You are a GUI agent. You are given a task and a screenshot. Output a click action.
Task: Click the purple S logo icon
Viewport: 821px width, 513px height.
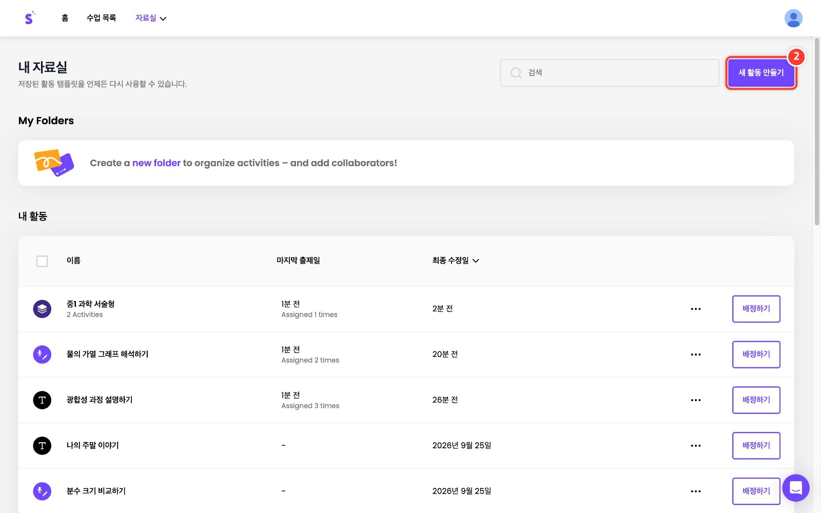pos(29,18)
